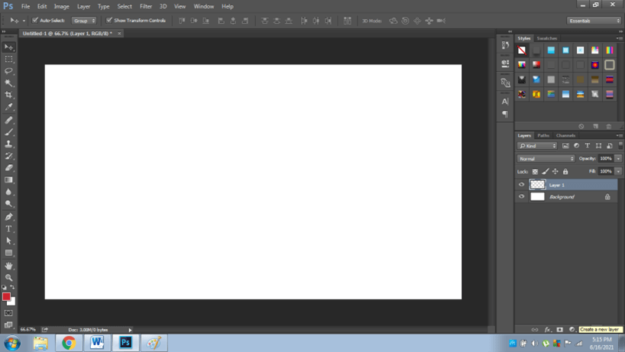Select the Crop tool
The width and height of the screenshot is (625, 352).
tap(9, 95)
